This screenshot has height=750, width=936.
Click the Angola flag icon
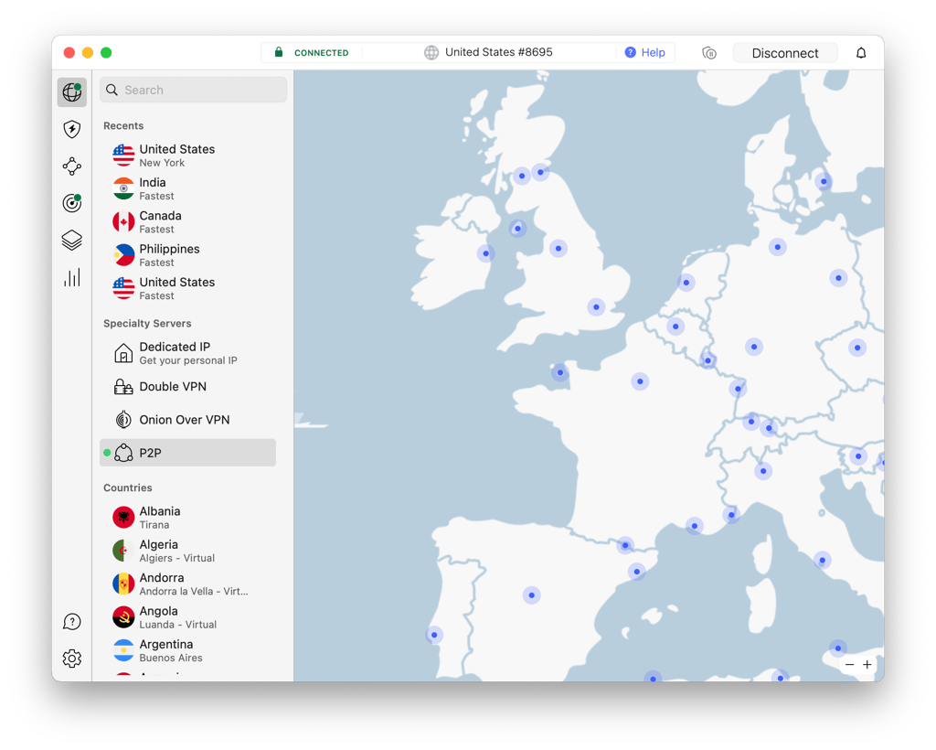coord(123,617)
